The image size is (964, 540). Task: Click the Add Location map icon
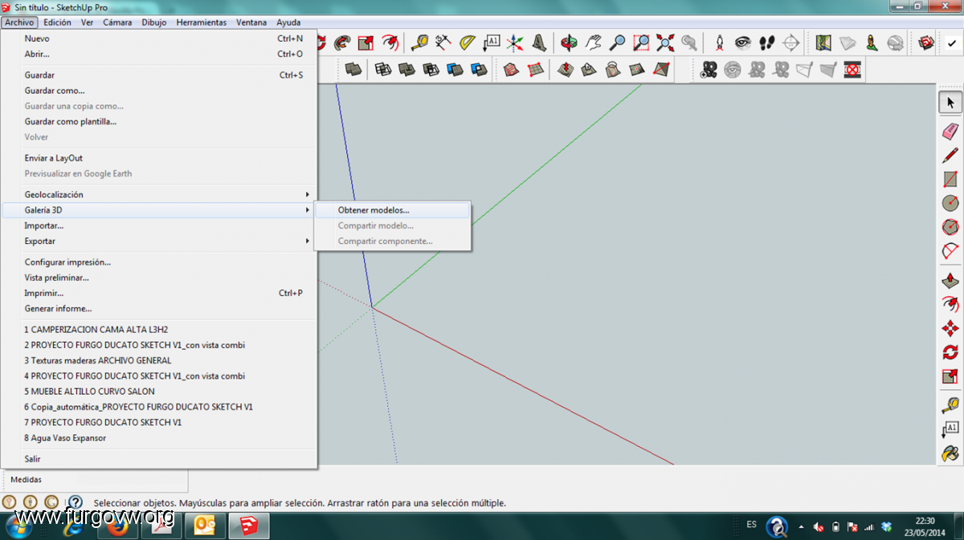coord(823,42)
